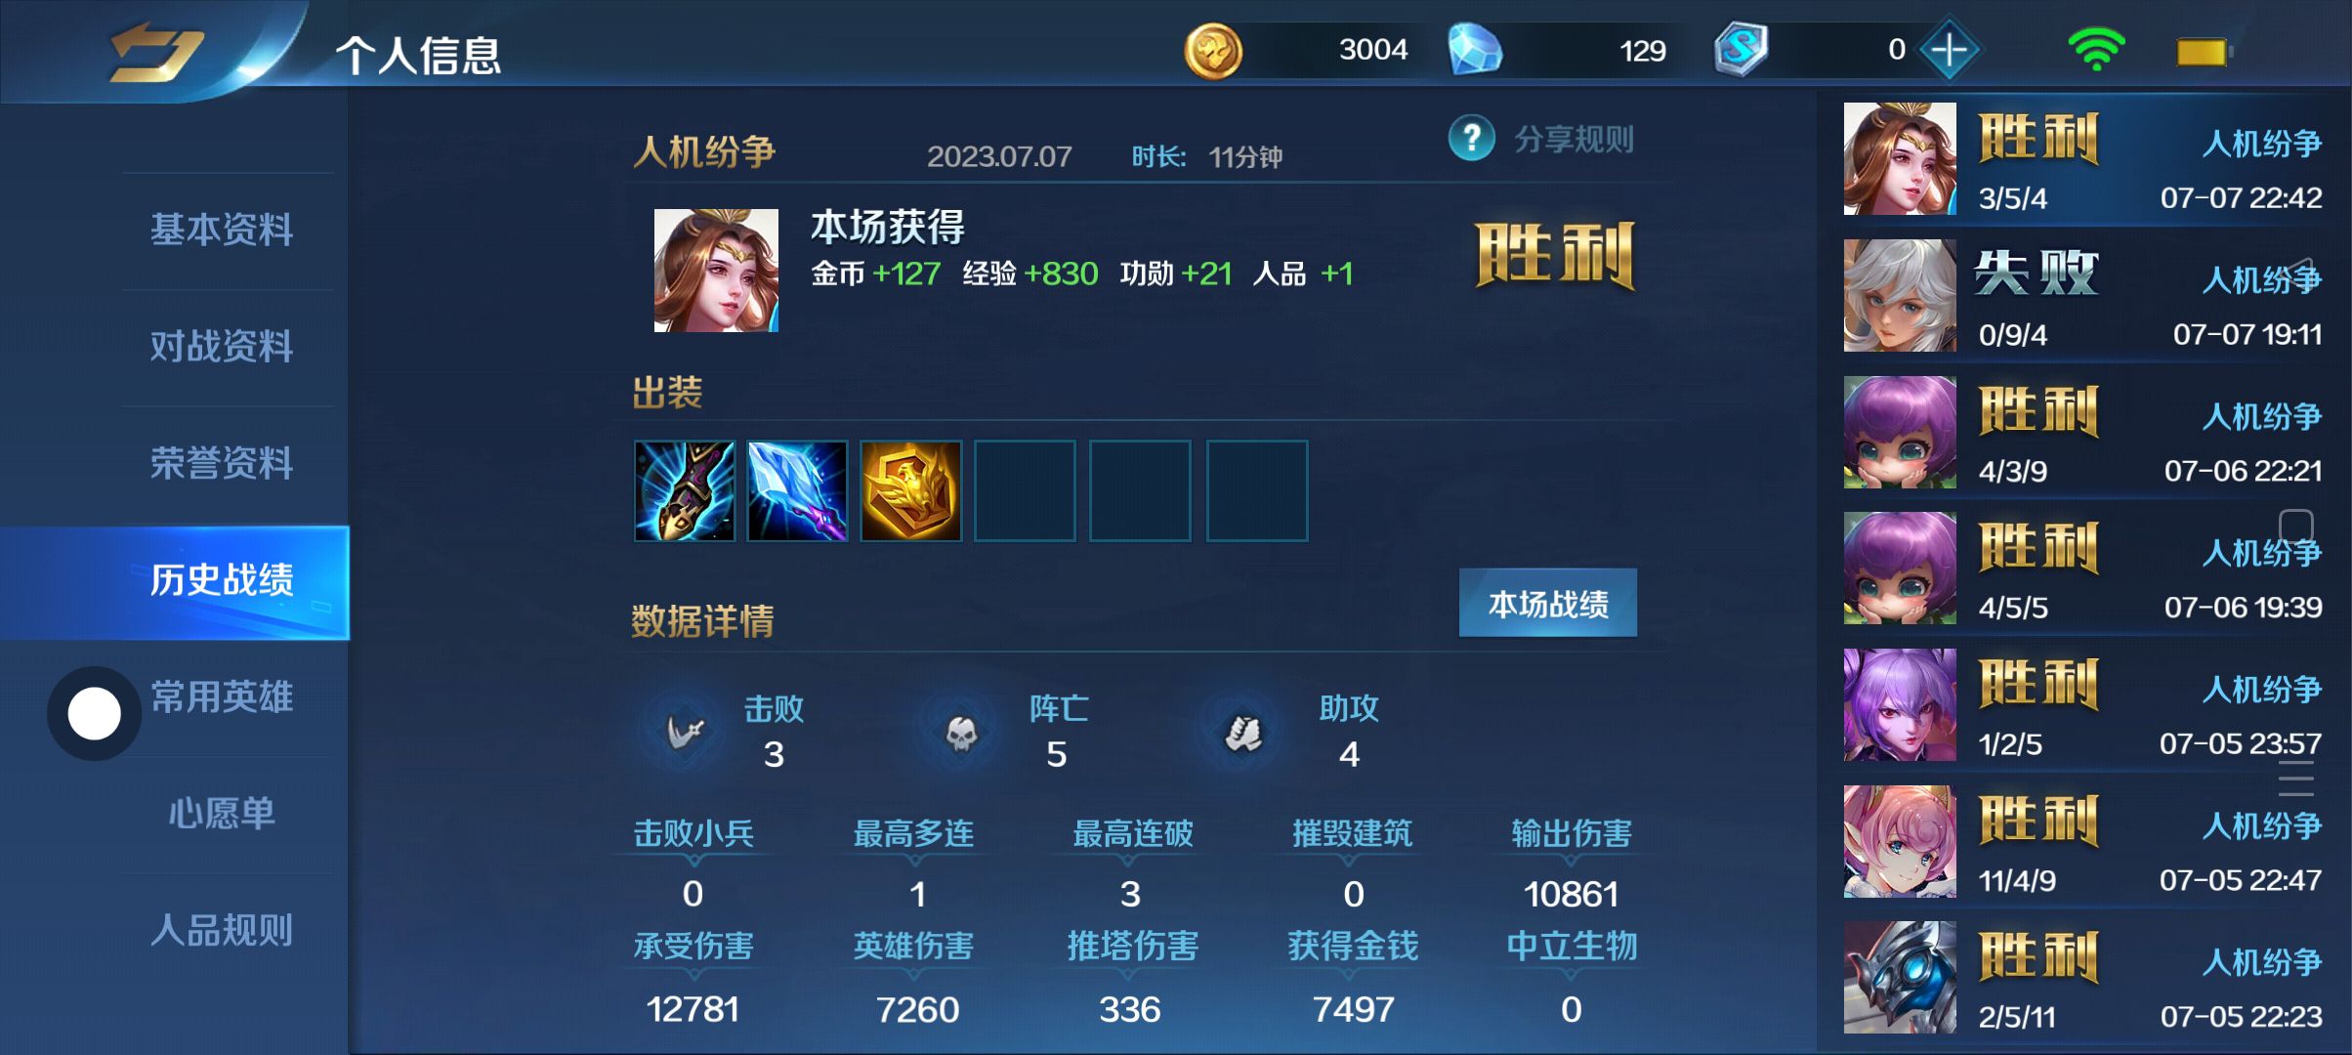Click the 本场战绩 button

coord(1548,604)
